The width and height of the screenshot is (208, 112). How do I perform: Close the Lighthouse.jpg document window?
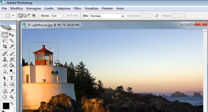point(201,24)
